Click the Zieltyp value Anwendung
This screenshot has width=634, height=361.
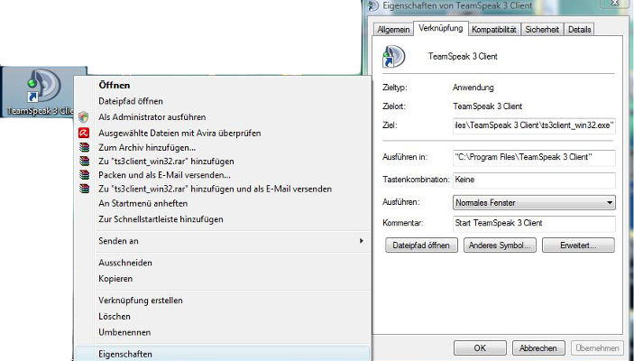coord(473,88)
